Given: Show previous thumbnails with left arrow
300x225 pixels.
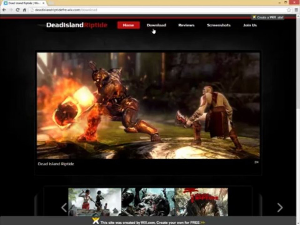Looking at the screenshot, I should pyautogui.click(x=64, y=207).
